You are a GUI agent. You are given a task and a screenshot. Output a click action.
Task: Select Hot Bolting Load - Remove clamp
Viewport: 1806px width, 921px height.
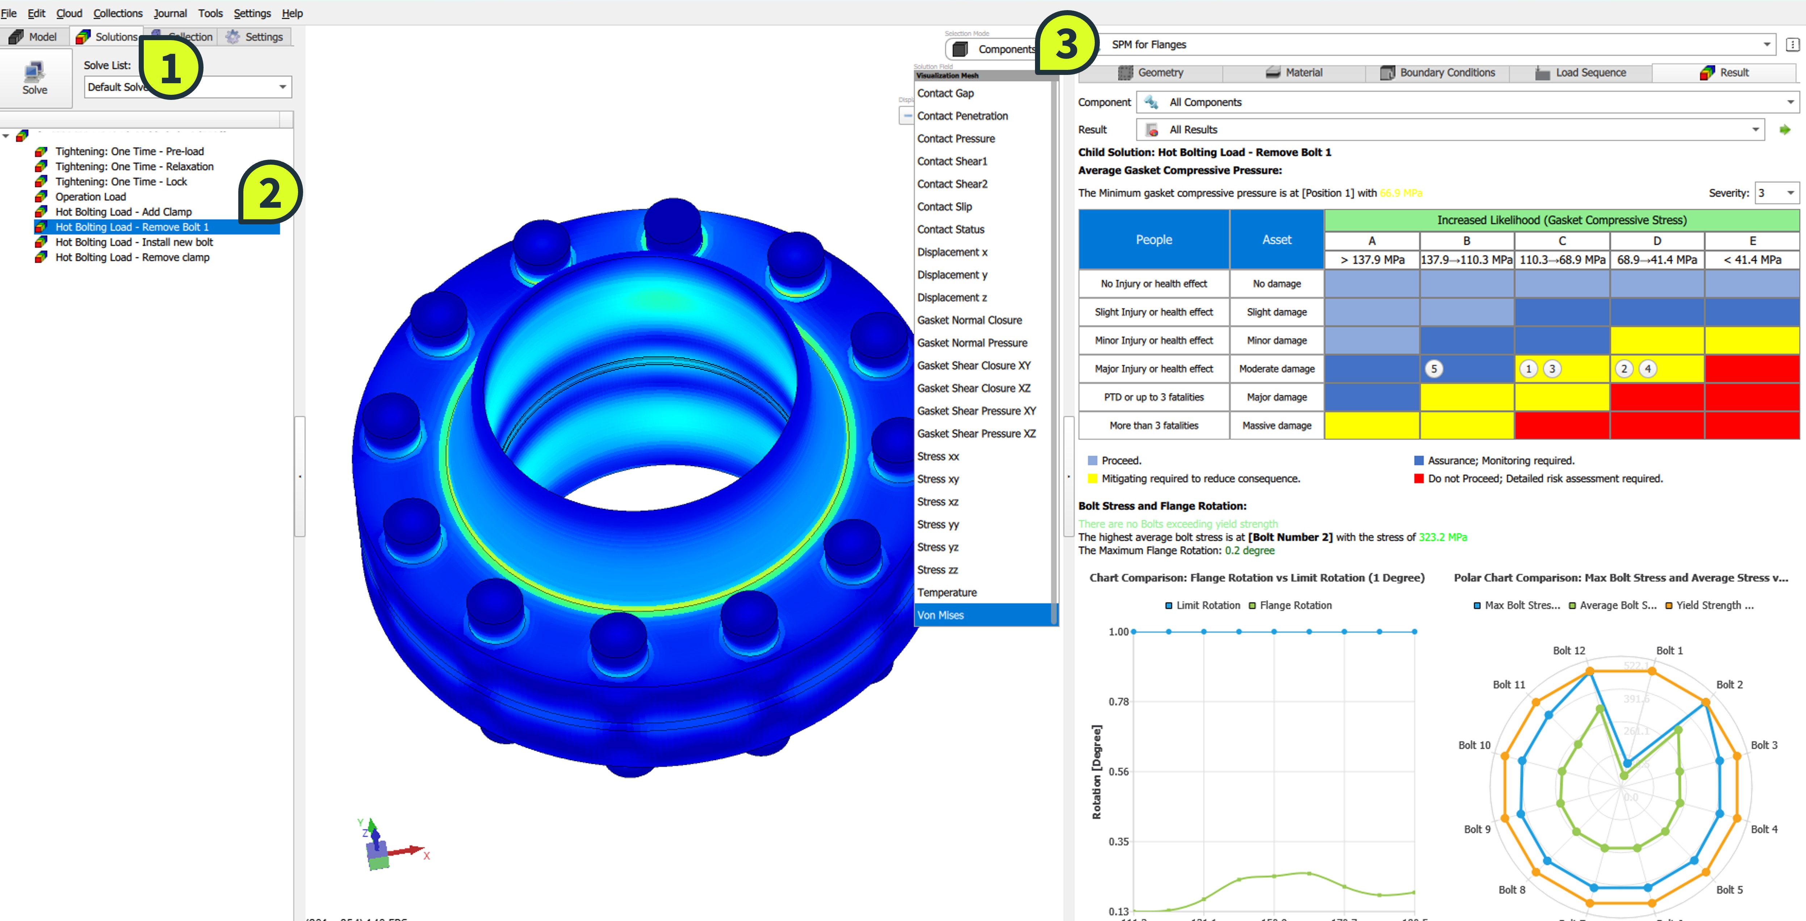pyautogui.click(x=133, y=257)
